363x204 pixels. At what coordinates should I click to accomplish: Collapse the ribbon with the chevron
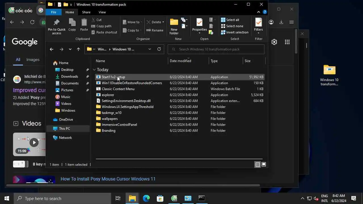pos(258,12)
